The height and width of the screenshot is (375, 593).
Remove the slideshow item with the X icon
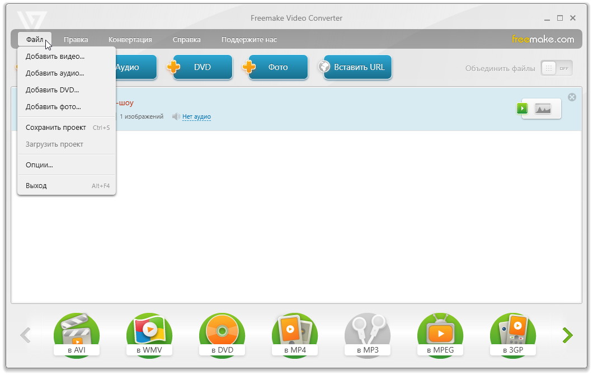(x=572, y=97)
